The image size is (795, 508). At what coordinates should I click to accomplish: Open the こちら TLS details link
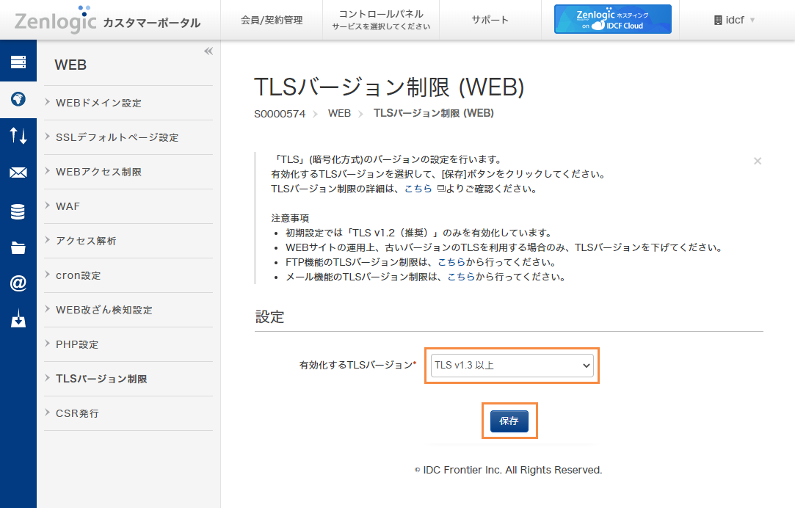pyautogui.click(x=418, y=189)
